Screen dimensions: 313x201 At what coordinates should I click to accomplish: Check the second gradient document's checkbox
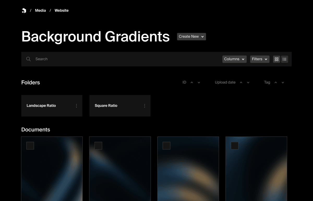pyautogui.click(x=98, y=146)
